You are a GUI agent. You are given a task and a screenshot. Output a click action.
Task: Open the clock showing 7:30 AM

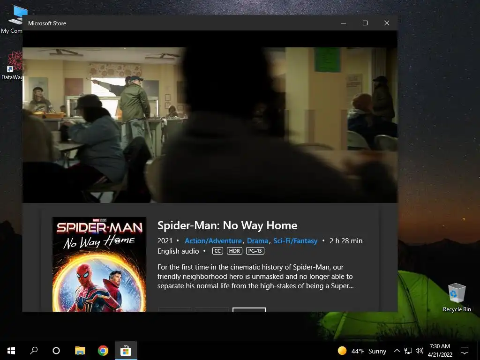coord(440,351)
